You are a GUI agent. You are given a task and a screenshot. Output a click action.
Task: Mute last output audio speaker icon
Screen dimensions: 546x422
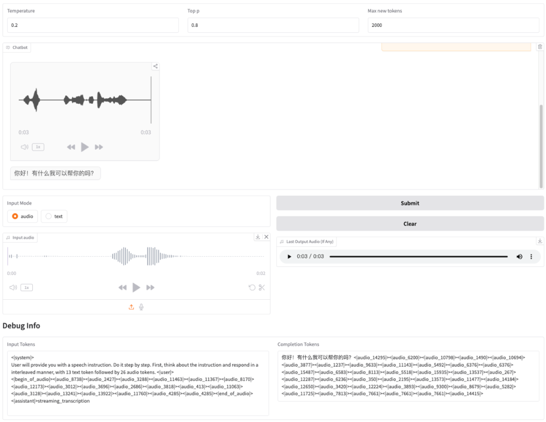pos(519,257)
